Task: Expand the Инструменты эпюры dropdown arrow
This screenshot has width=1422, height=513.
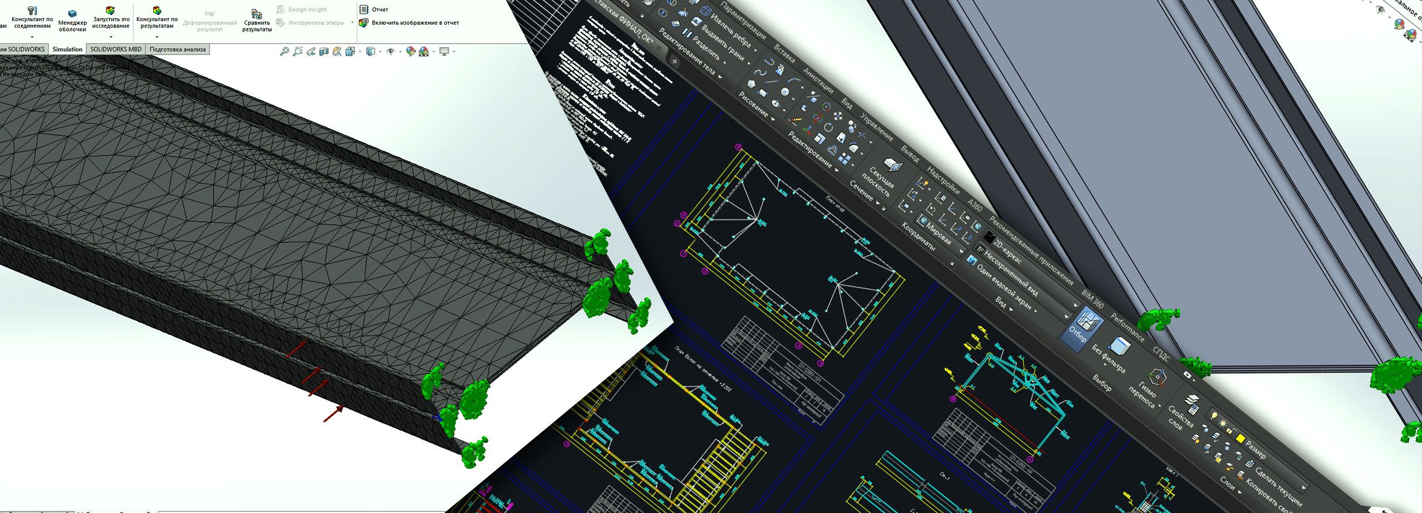Action: point(352,23)
